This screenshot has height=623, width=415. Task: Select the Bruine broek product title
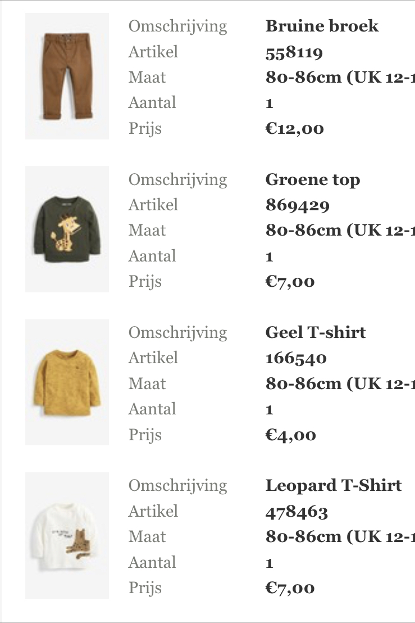322,26
